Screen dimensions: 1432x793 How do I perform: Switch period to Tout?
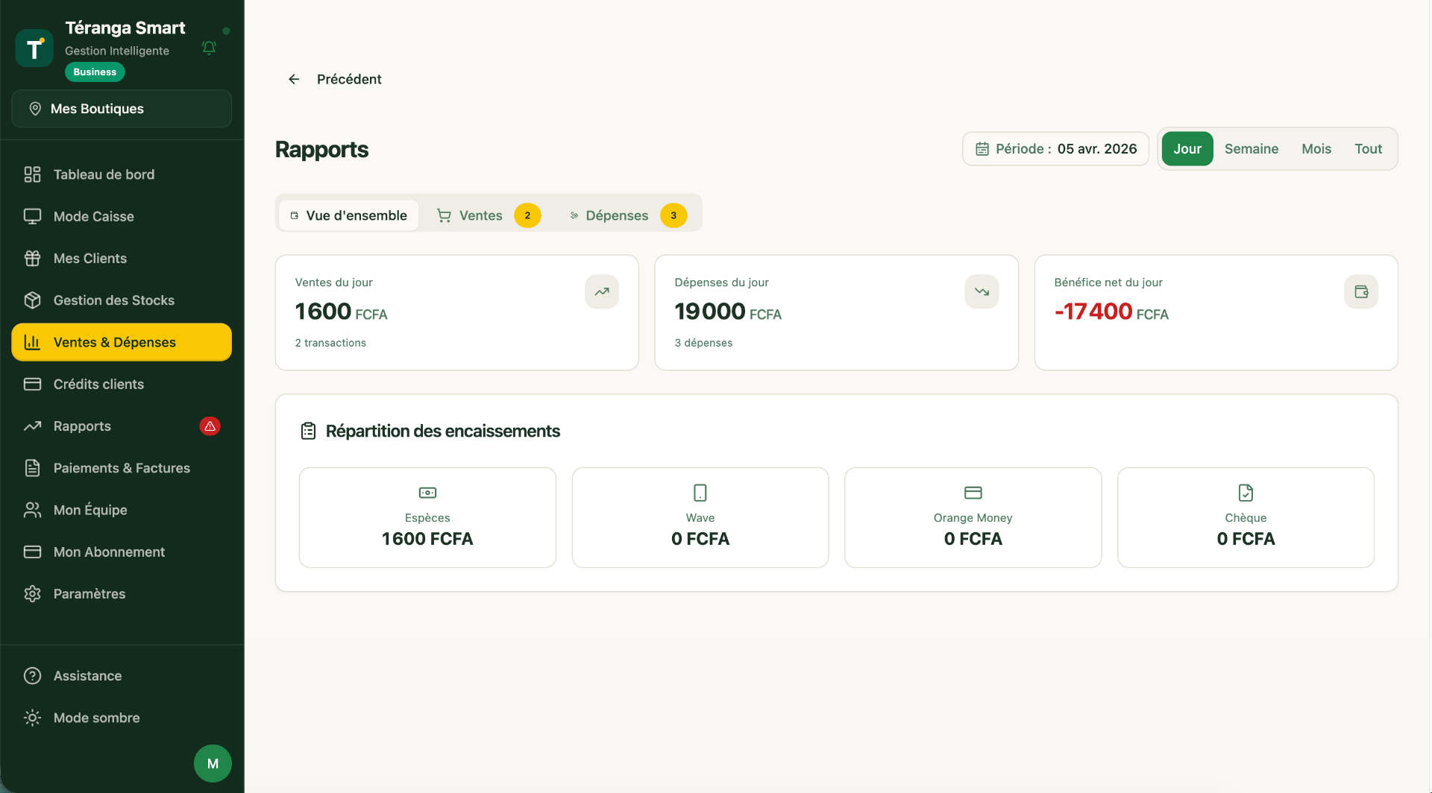[x=1369, y=149]
